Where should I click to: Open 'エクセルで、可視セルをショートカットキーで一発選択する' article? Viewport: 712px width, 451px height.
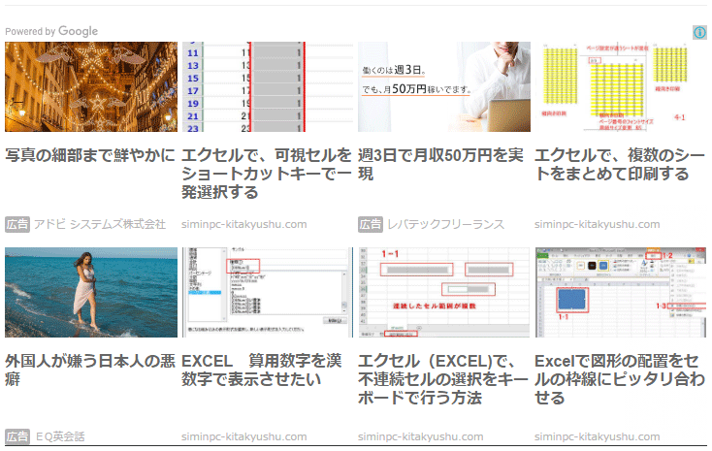click(267, 174)
